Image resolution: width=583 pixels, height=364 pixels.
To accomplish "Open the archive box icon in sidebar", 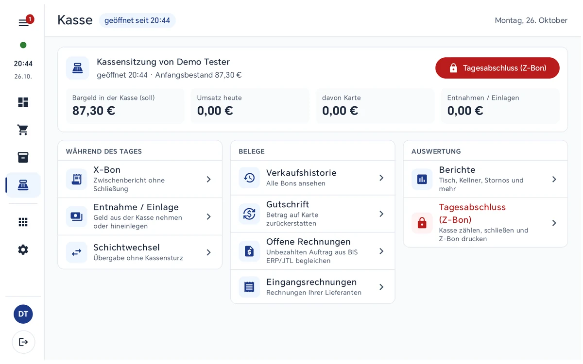I will (x=23, y=158).
